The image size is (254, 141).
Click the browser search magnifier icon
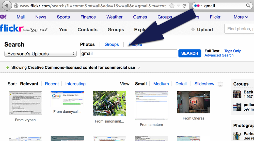(248, 6)
